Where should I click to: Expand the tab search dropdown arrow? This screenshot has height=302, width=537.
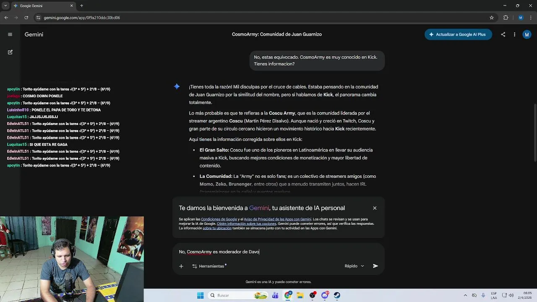coord(5,6)
